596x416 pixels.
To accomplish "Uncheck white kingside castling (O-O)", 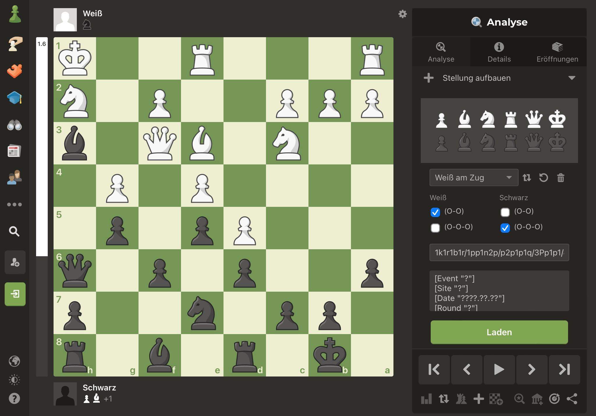I will (x=435, y=212).
